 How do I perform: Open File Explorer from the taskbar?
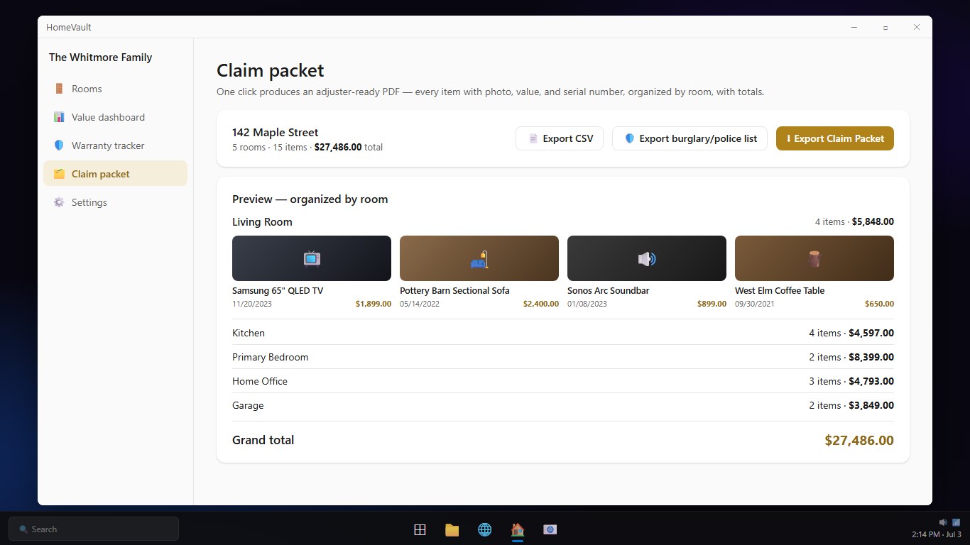click(x=452, y=529)
